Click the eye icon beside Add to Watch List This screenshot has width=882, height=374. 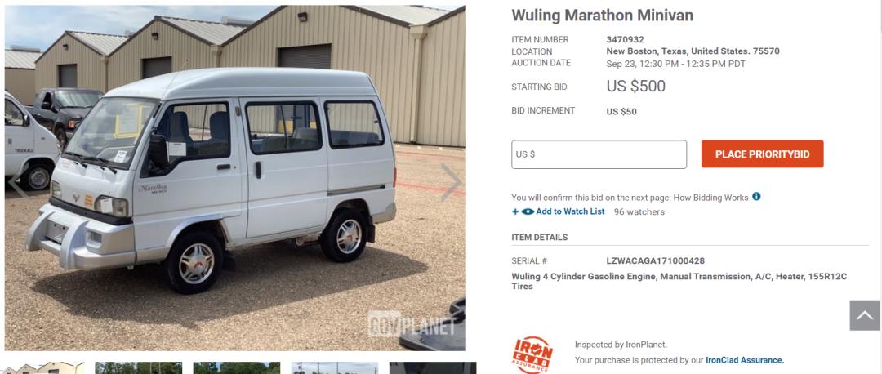point(528,211)
